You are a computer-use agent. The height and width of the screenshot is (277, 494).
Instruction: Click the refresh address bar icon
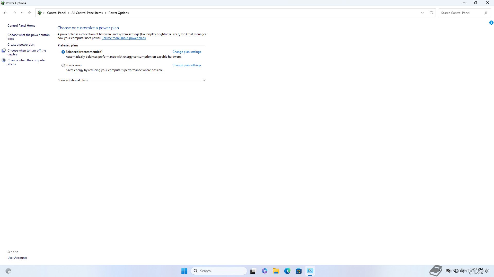tap(431, 13)
